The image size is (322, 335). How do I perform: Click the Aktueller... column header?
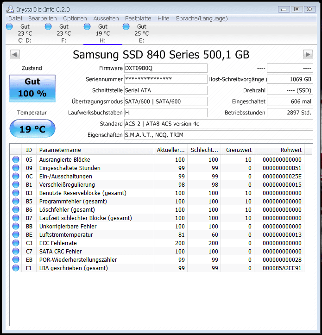(x=170, y=150)
